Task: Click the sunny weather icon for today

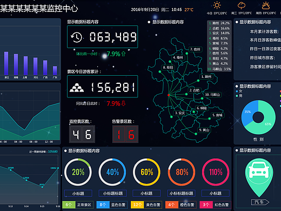Action: [x=217, y=5]
